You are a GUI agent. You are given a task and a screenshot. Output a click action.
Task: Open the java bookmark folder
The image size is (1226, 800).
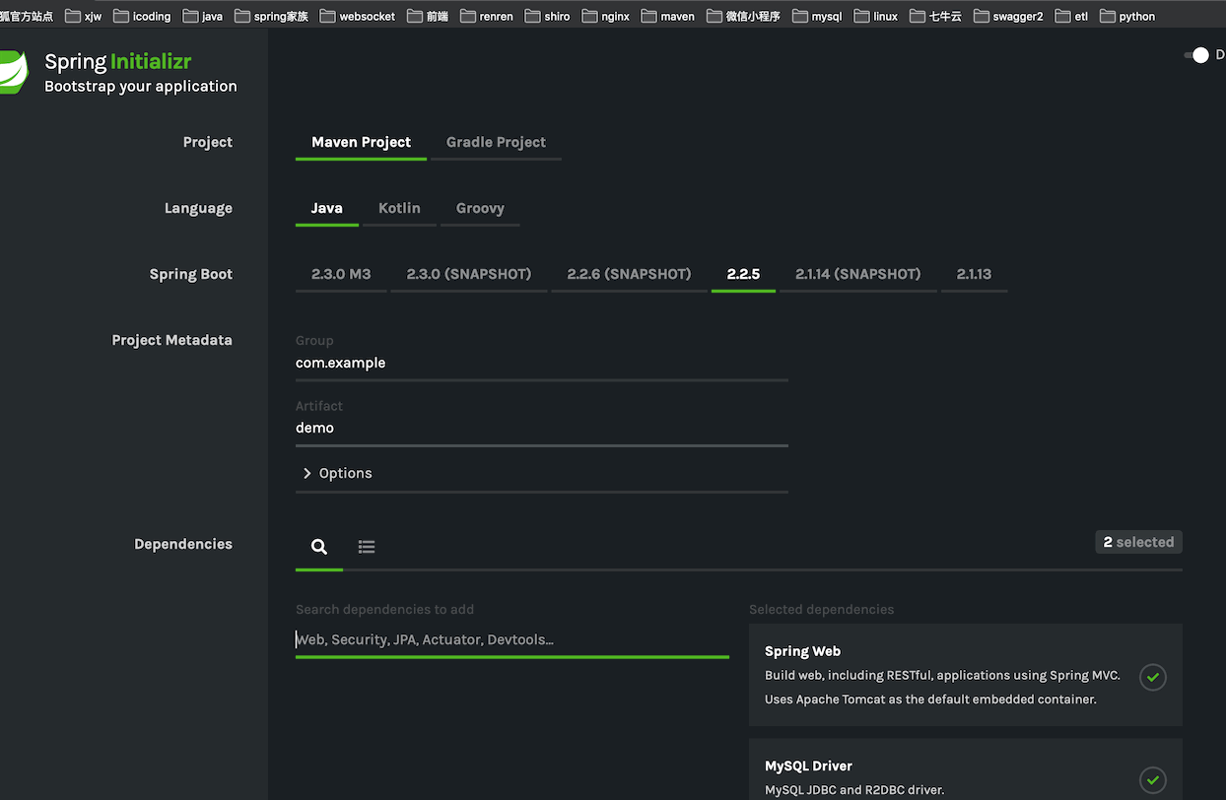(203, 16)
